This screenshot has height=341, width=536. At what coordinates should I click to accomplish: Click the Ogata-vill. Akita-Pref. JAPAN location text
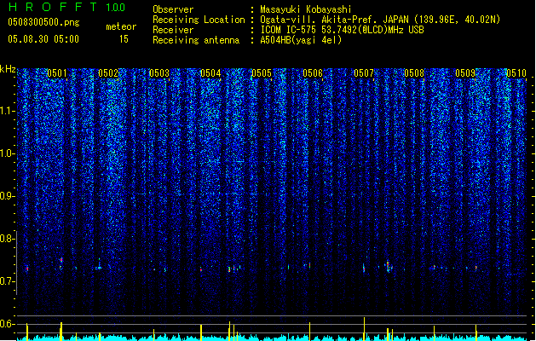click(380, 20)
